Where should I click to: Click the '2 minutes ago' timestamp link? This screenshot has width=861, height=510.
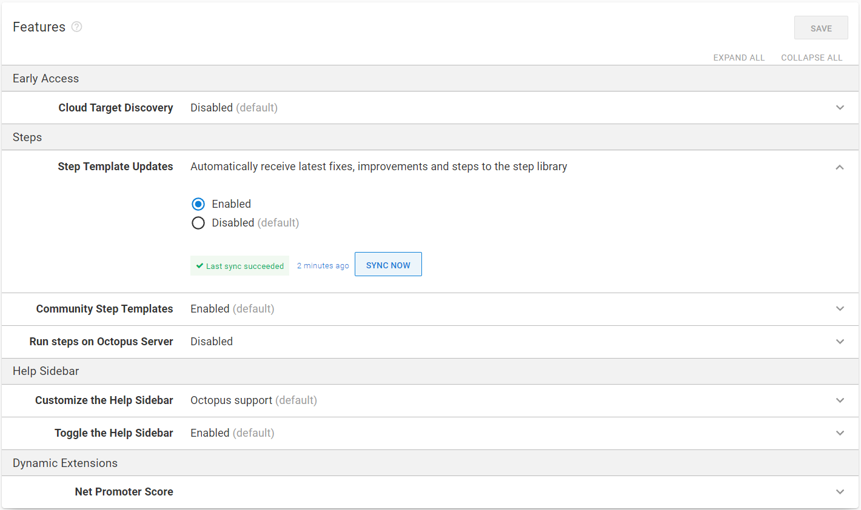point(323,266)
